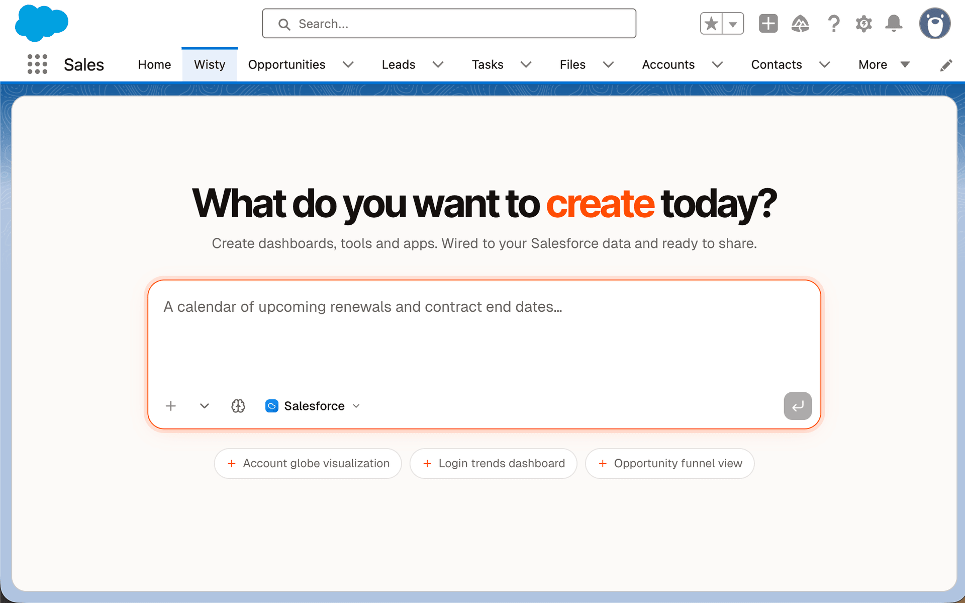This screenshot has width=965, height=603.
Task: Open the More navigation menu
Action: (x=884, y=64)
